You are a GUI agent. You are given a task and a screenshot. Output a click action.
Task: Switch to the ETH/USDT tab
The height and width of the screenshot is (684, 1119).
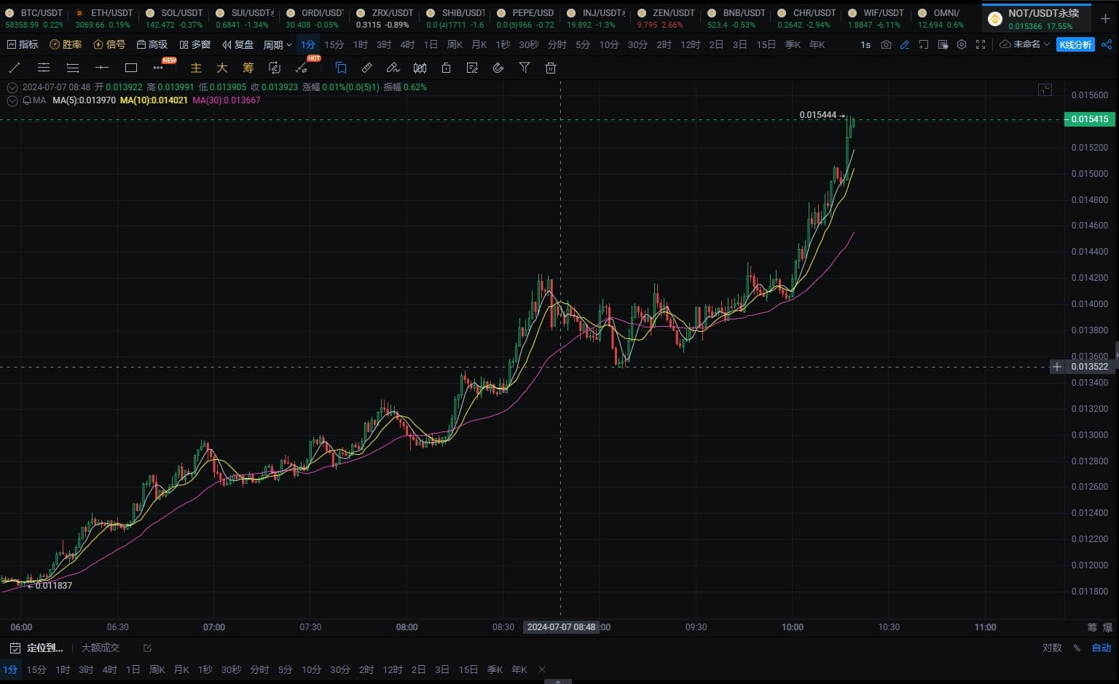(x=105, y=18)
